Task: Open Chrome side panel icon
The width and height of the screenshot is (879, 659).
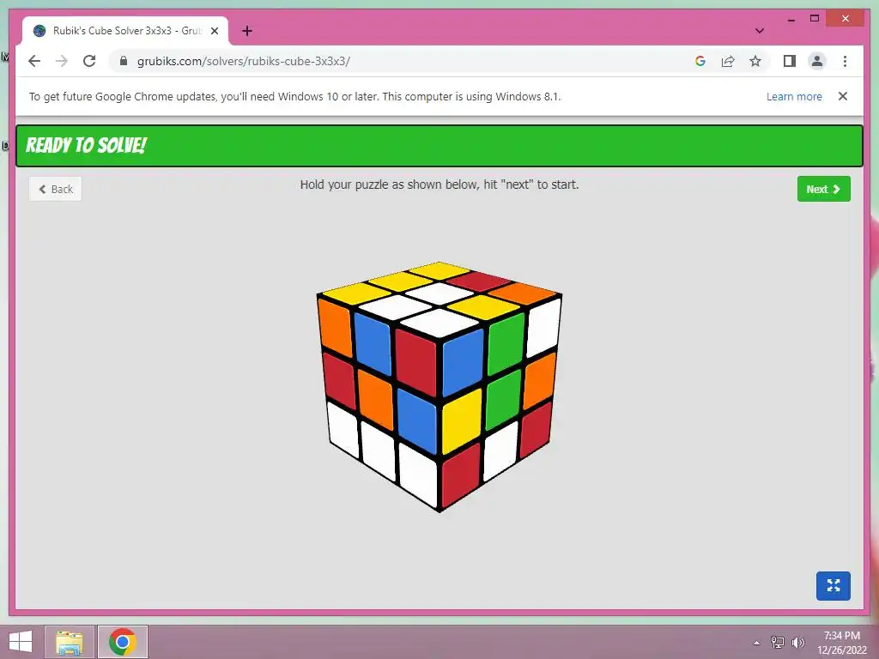Action: 790,61
